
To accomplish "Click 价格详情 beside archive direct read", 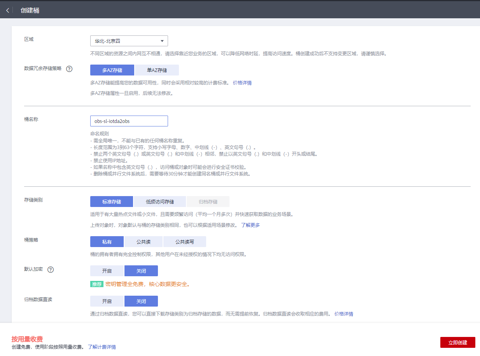I will click(344, 314).
